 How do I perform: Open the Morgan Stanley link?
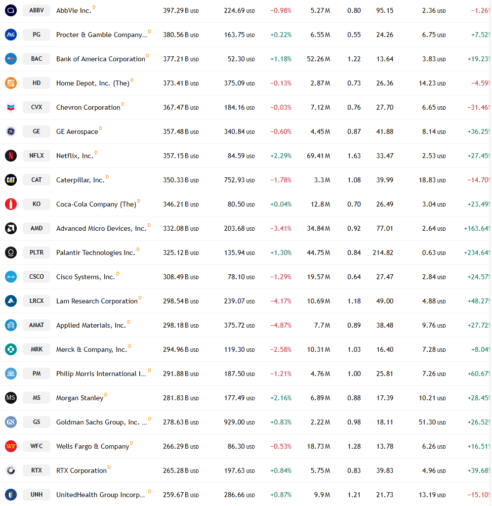(80, 398)
